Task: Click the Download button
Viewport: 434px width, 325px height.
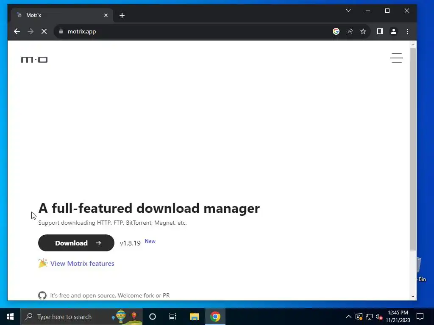Action: [76, 243]
